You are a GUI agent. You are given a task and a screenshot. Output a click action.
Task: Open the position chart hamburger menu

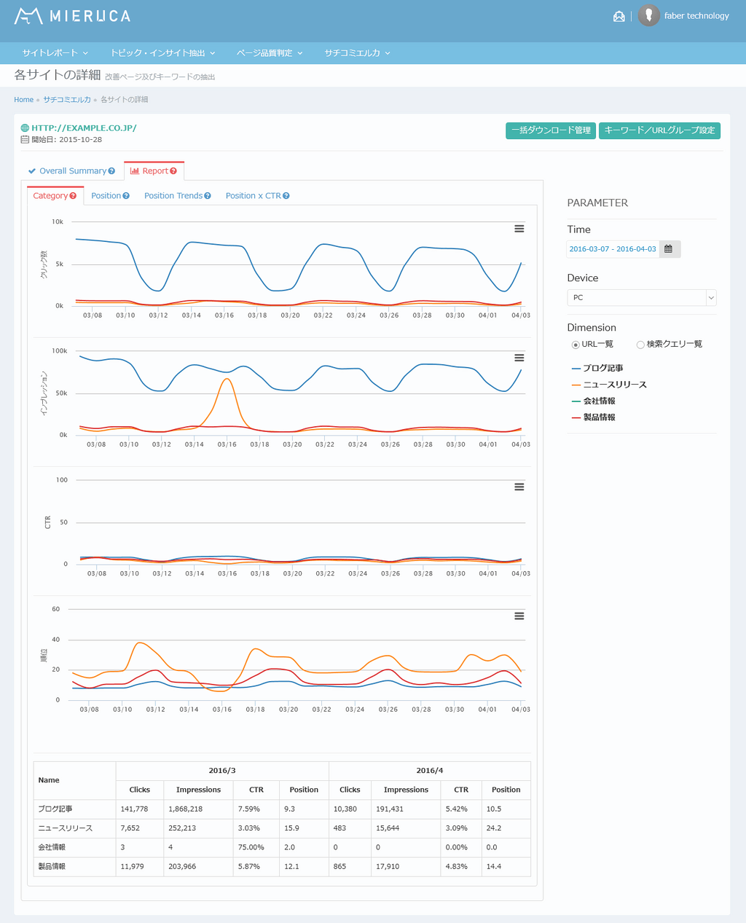point(519,616)
